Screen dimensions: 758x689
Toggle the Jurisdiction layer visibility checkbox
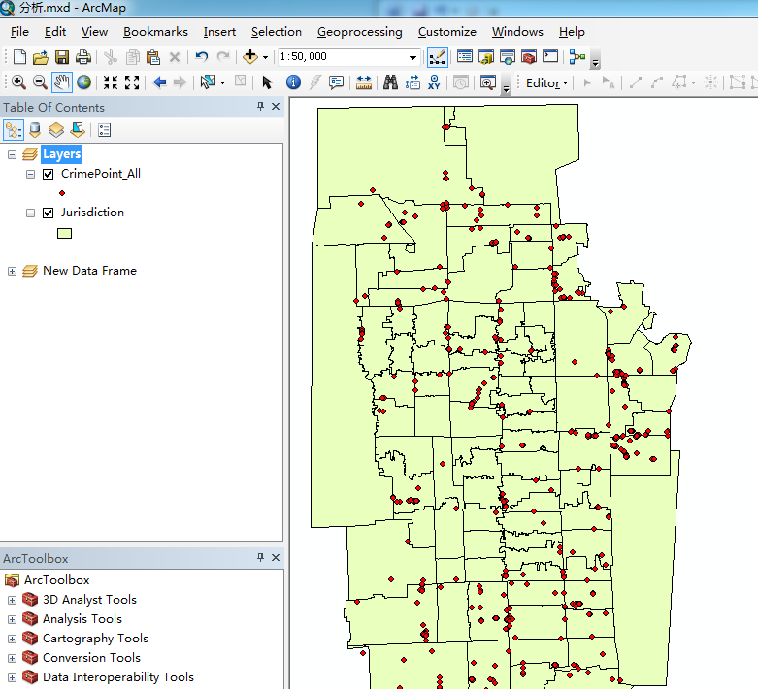click(48, 213)
